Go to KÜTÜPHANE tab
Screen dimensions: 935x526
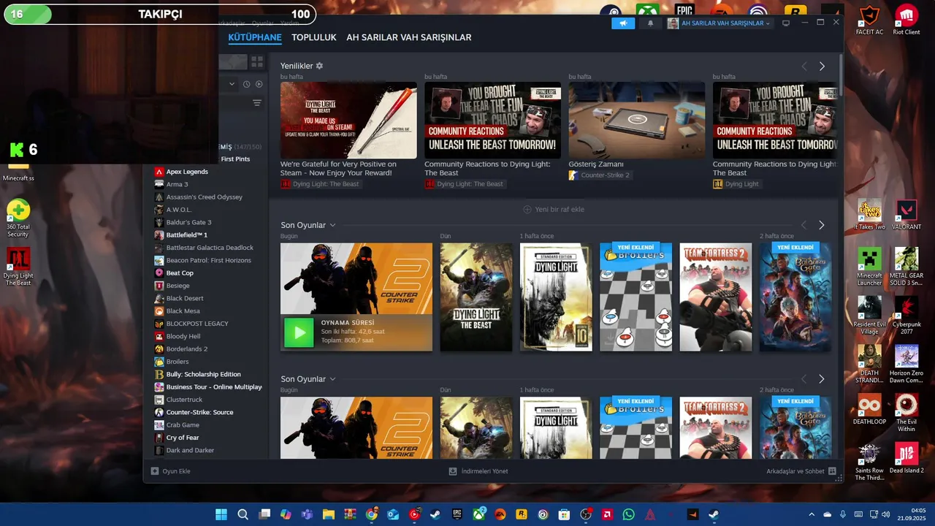(x=255, y=37)
